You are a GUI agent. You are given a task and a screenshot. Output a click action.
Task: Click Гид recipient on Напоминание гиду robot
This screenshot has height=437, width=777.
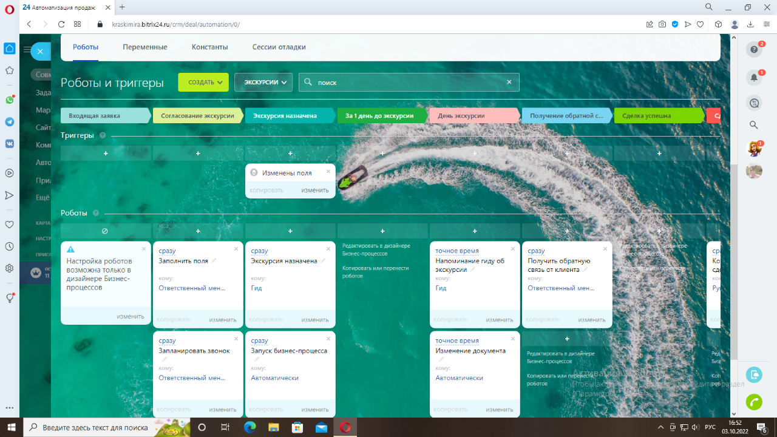coord(441,288)
